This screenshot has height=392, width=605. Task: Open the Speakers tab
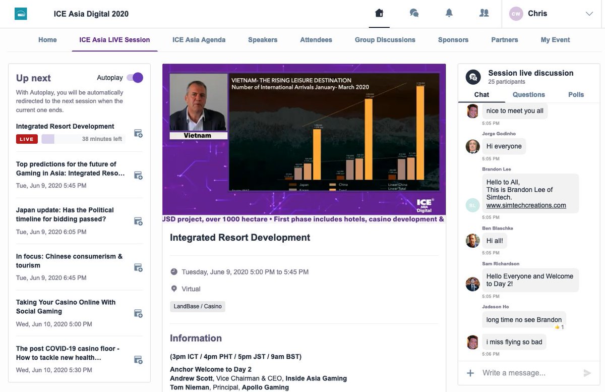(263, 40)
